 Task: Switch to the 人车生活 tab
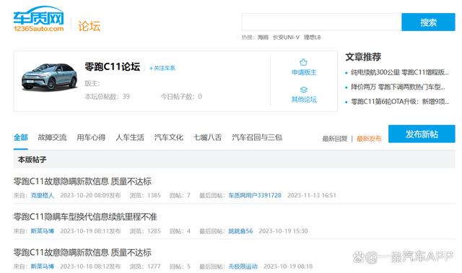coord(130,137)
